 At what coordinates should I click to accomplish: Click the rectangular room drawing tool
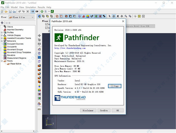point(39,53)
